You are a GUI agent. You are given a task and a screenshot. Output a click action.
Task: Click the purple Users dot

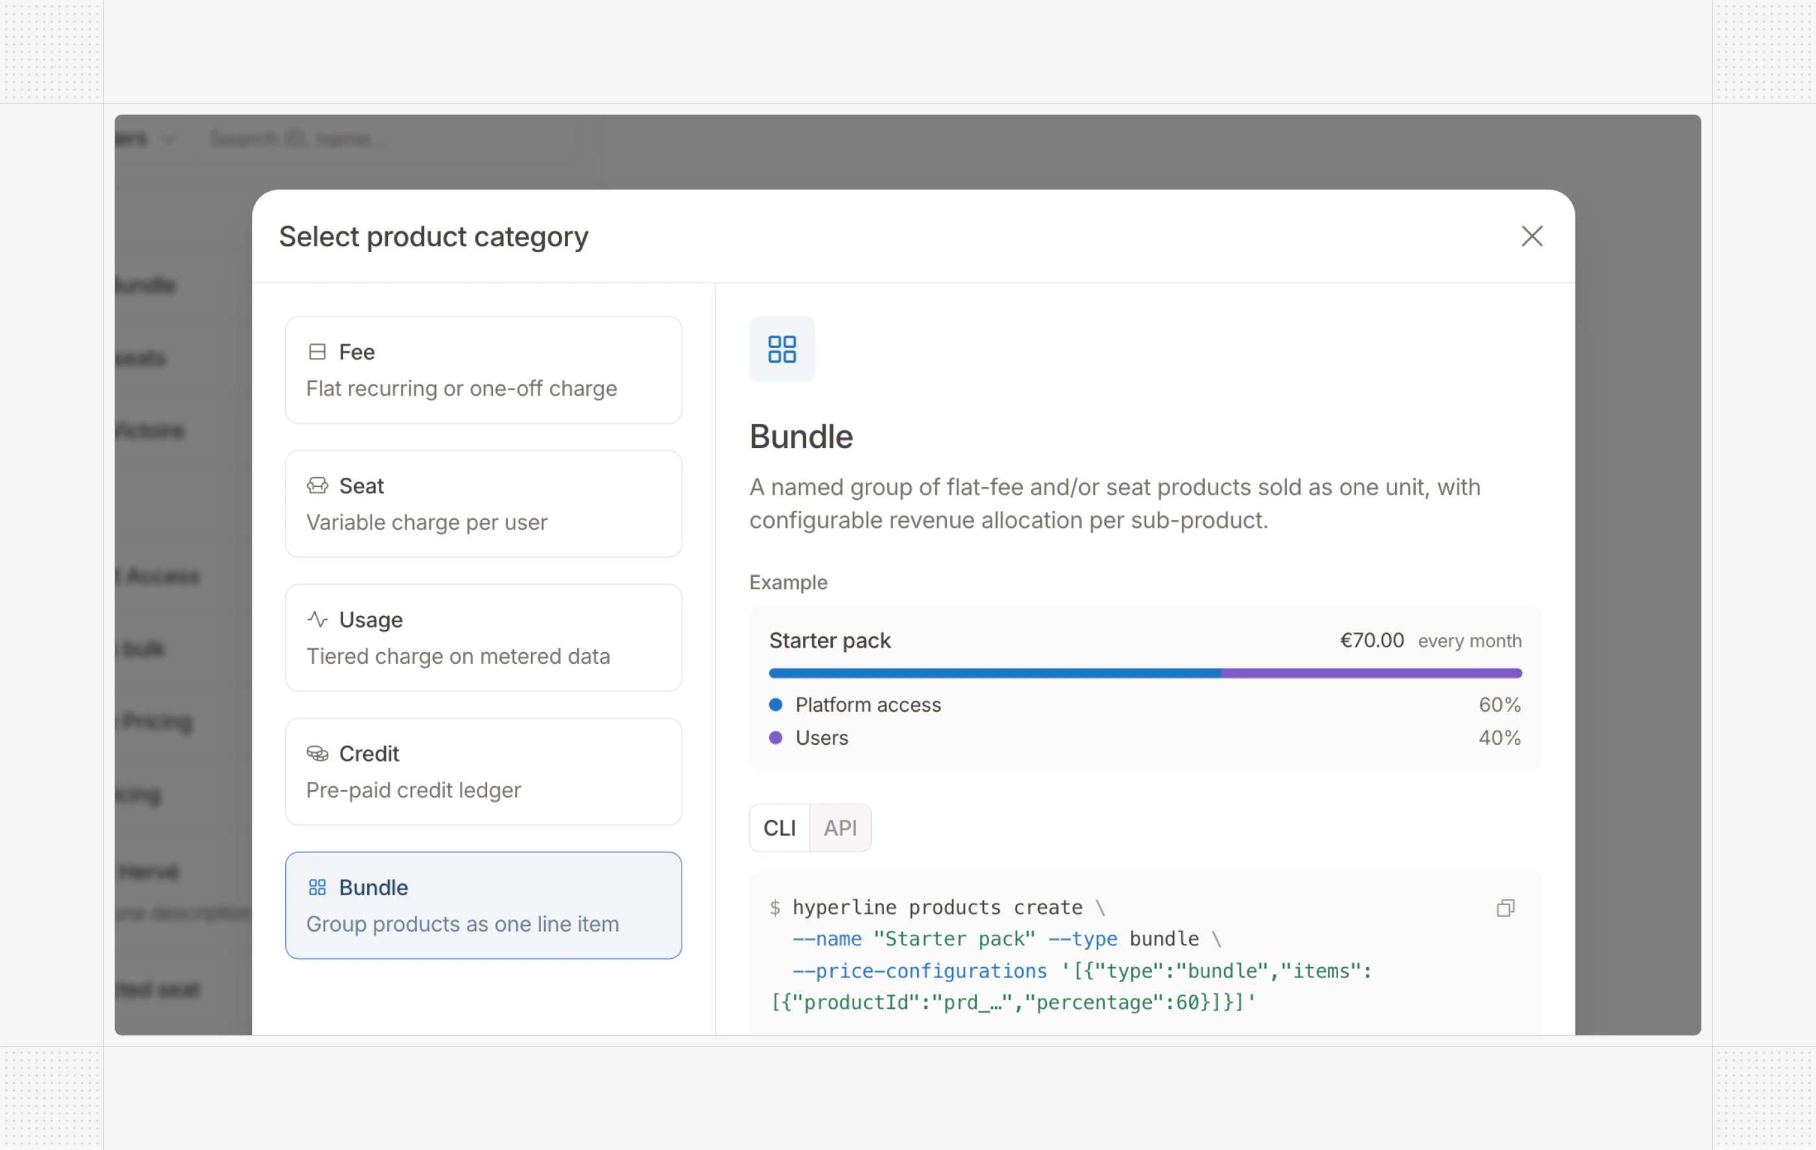coord(775,738)
